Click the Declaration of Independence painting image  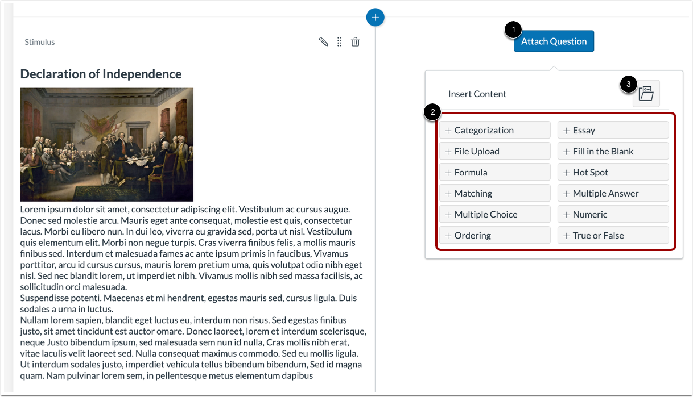107,144
